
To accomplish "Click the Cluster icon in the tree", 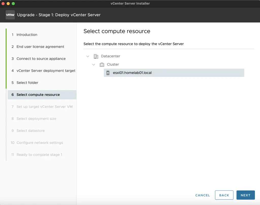I will tap(102, 64).
